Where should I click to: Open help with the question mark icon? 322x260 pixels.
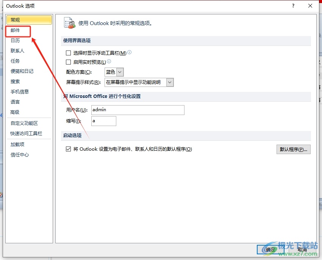tap(293, 6)
